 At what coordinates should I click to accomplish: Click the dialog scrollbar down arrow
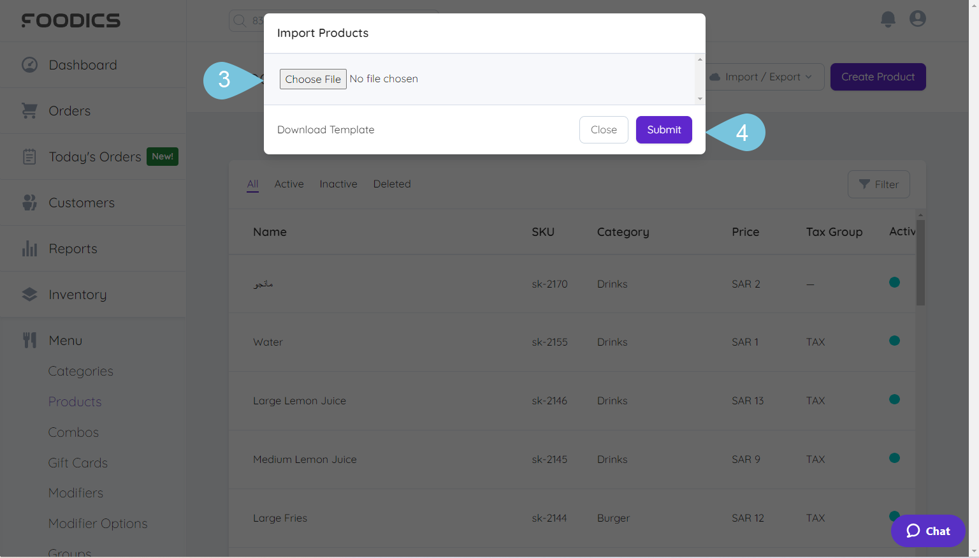(700, 99)
